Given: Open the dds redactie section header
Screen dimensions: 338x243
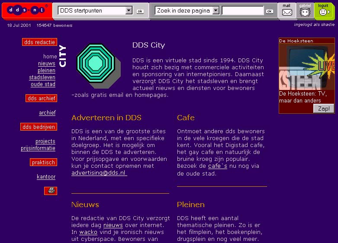Looking at the screenshot, I should click(x=39, y=42).
